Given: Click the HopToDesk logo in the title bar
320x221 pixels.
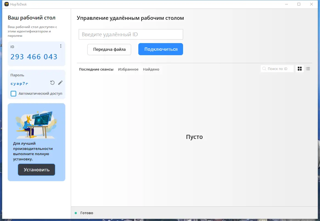Looking at the screenshot, I should (x=6, y=4).
